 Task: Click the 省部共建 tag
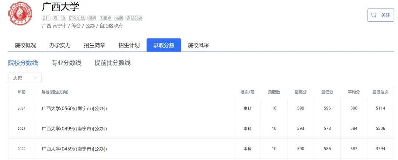pos(135,18)
